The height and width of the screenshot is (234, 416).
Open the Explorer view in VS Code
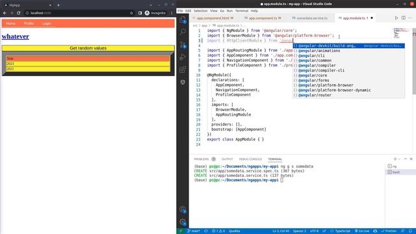[183, 19]
